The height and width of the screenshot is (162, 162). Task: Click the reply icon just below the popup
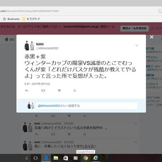36,116
